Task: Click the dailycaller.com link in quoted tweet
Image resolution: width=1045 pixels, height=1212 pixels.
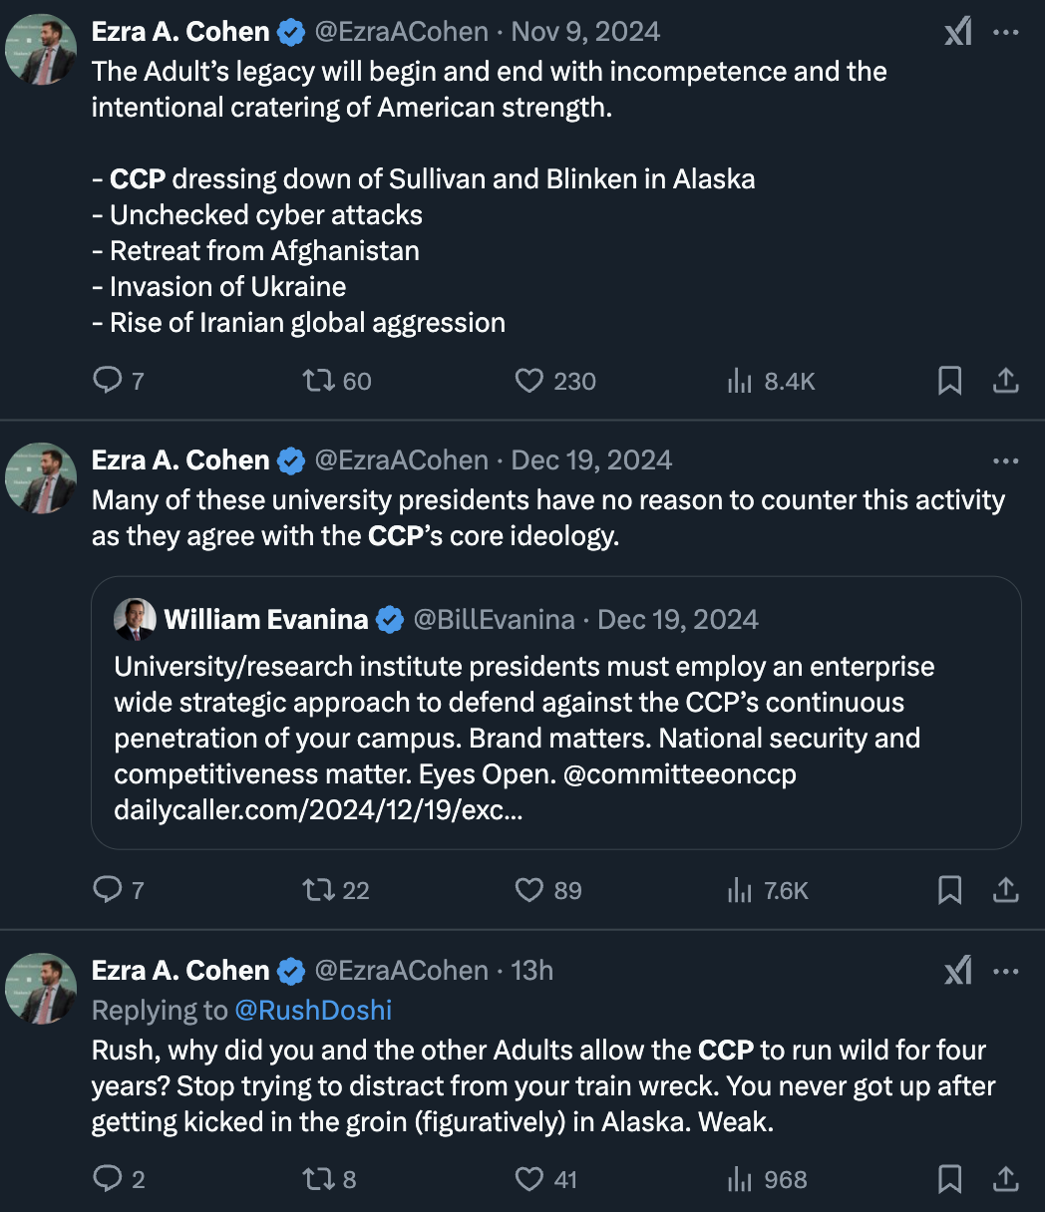Action: pyautogui.click(x=318, y=809)
